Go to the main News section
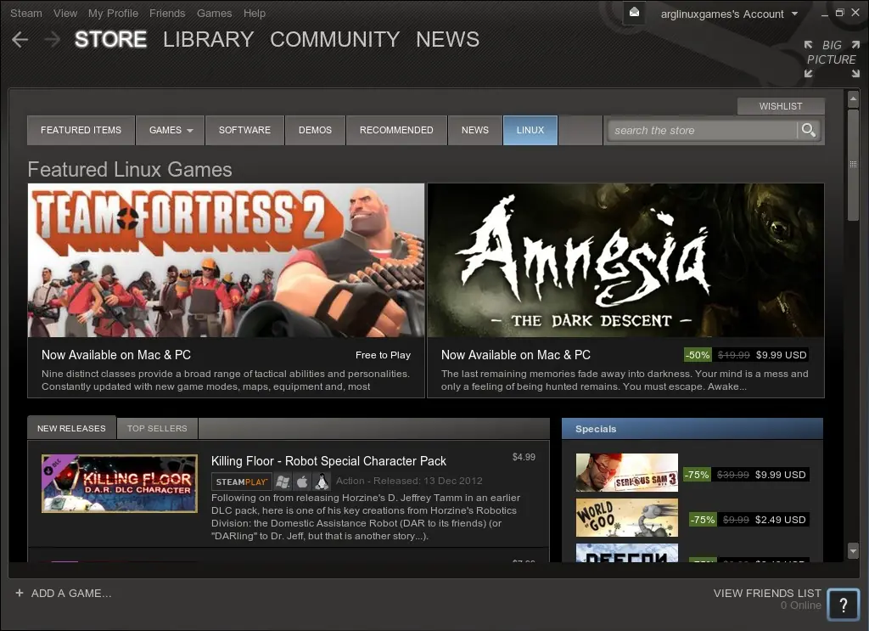The image size is (869, 631). pos(447,39)
